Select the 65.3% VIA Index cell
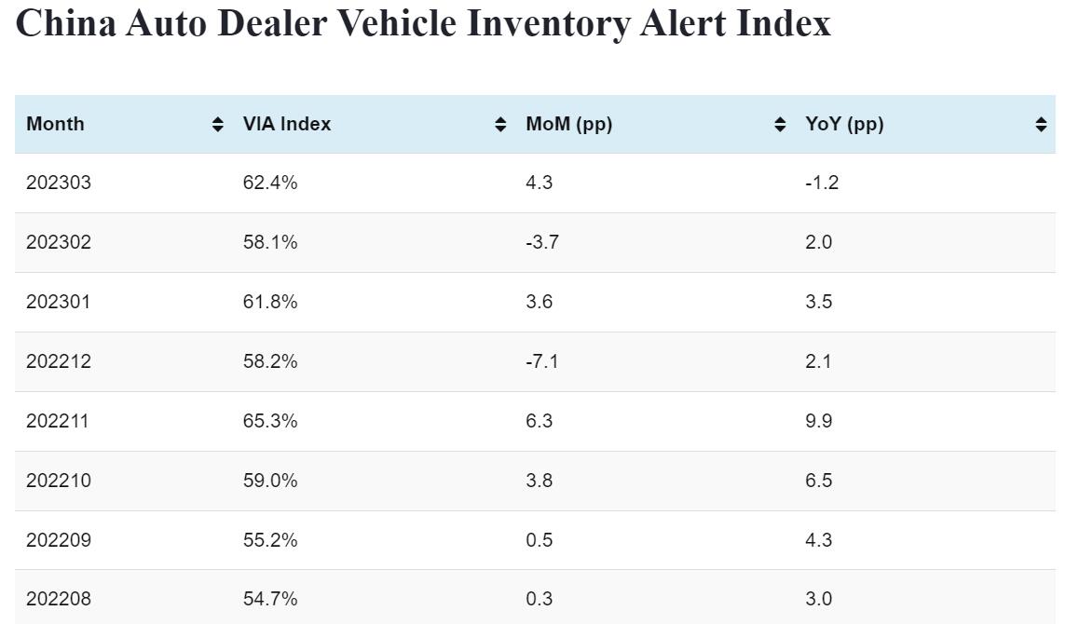Image resolution: width=1066 pixels, height=624 pixels. 270,421
